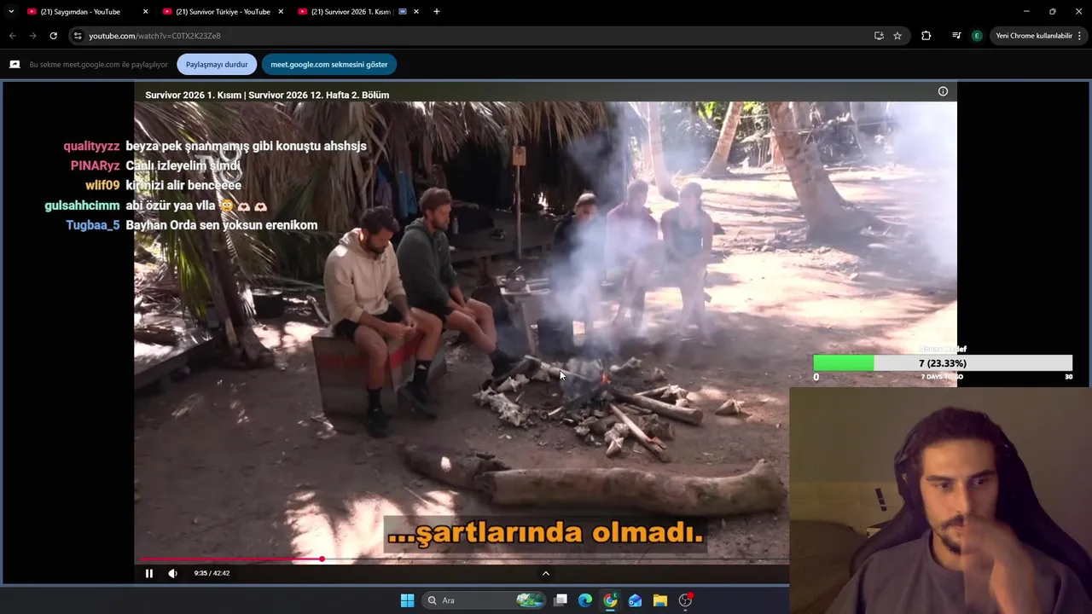
Task: Open Task View from the taskbar
Action: pos(561,600)
